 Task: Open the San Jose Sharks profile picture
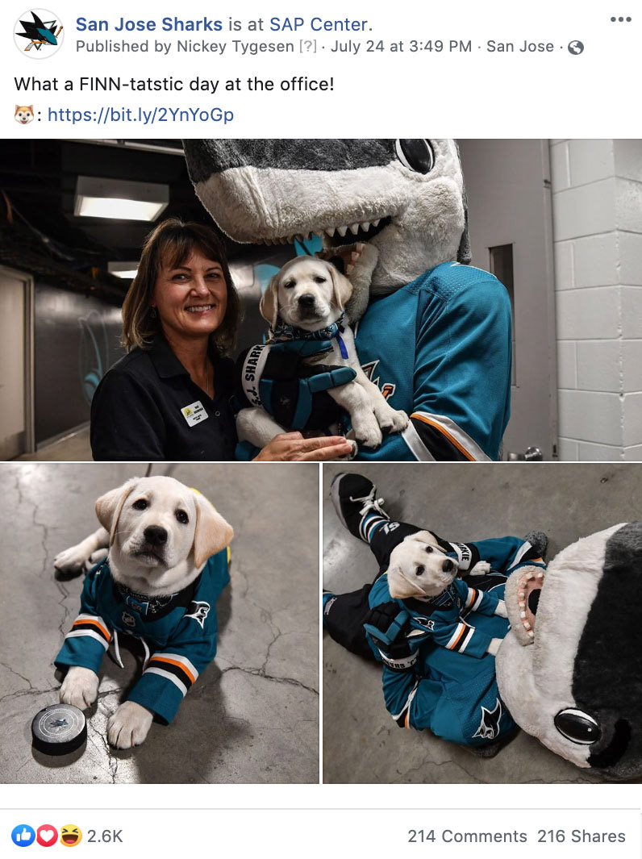coord(39,34)
